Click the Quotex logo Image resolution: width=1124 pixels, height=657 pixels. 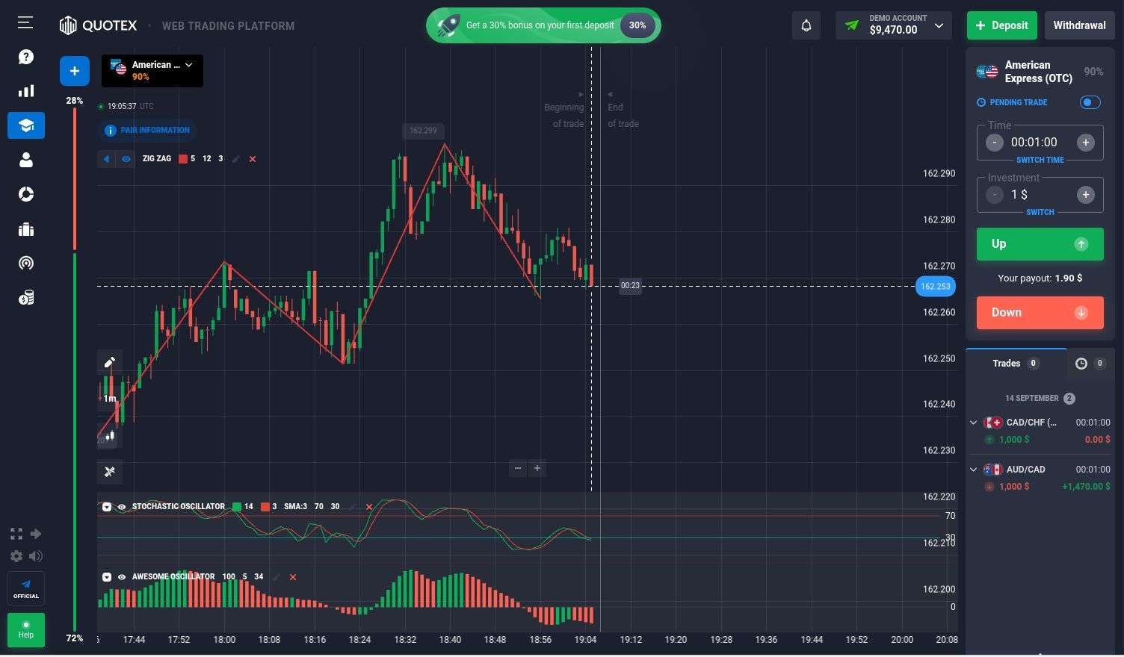98,25
